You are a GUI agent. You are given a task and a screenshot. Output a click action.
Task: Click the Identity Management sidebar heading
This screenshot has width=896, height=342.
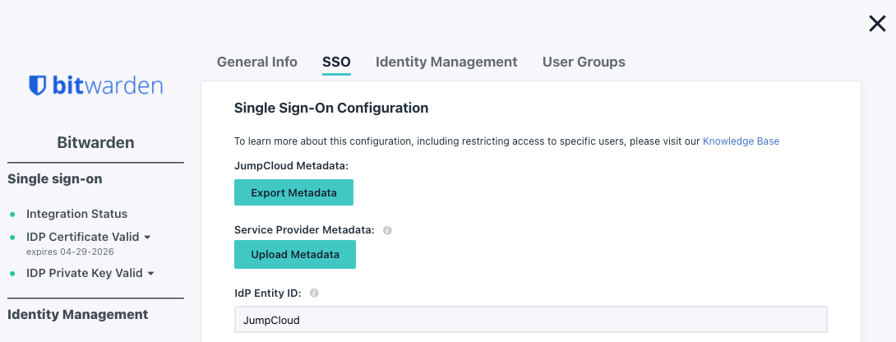(78, 315)
